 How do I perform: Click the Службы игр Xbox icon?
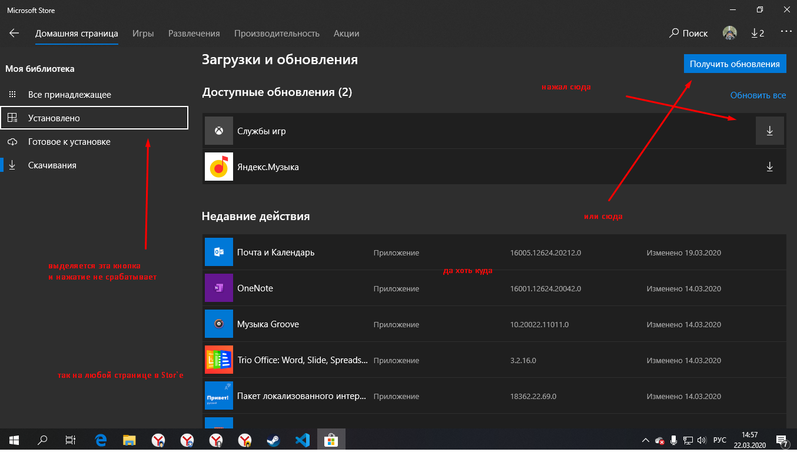[219, 131]
